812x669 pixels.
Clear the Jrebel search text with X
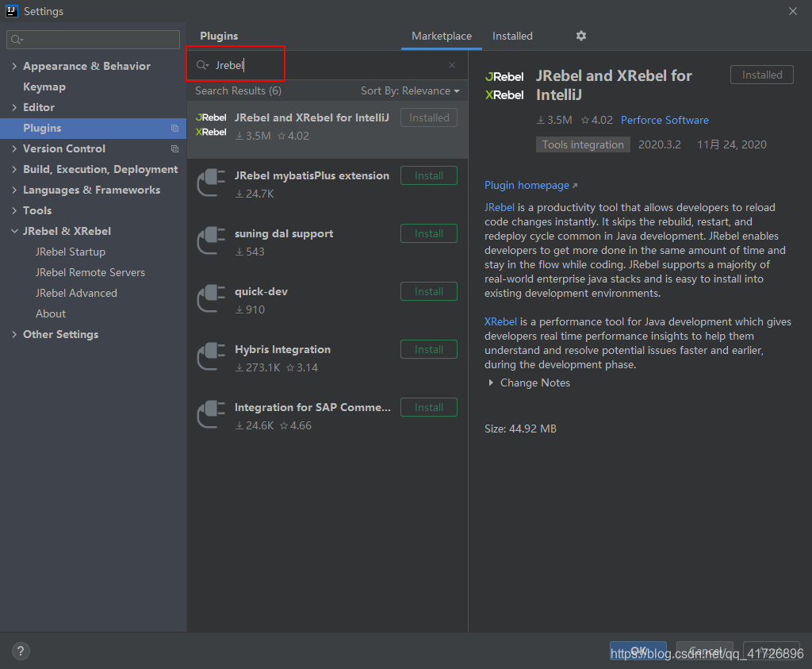[x=452, y=65]
